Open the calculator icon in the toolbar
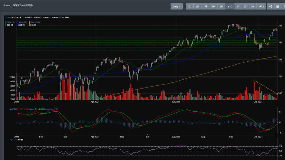 coord(278,7)
